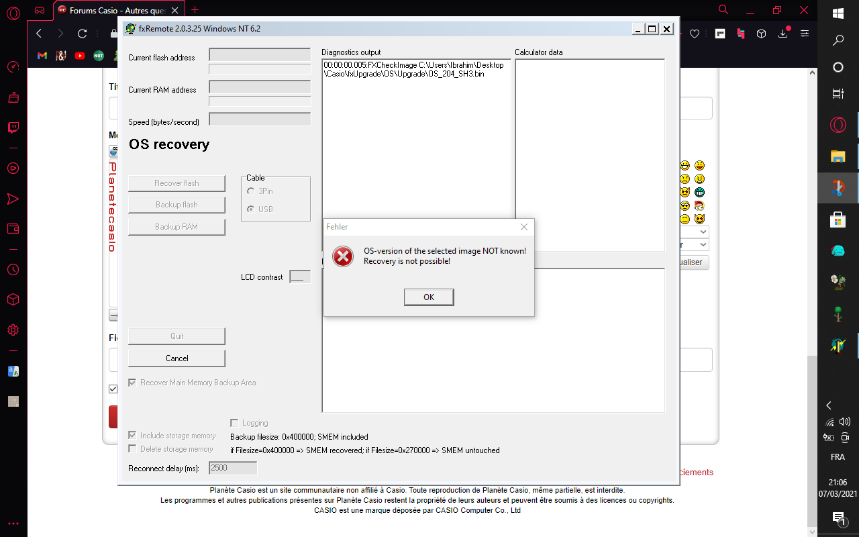Open the Gmail bookmark
This screenshot has height=537, width=859.
tap(42, 56)
